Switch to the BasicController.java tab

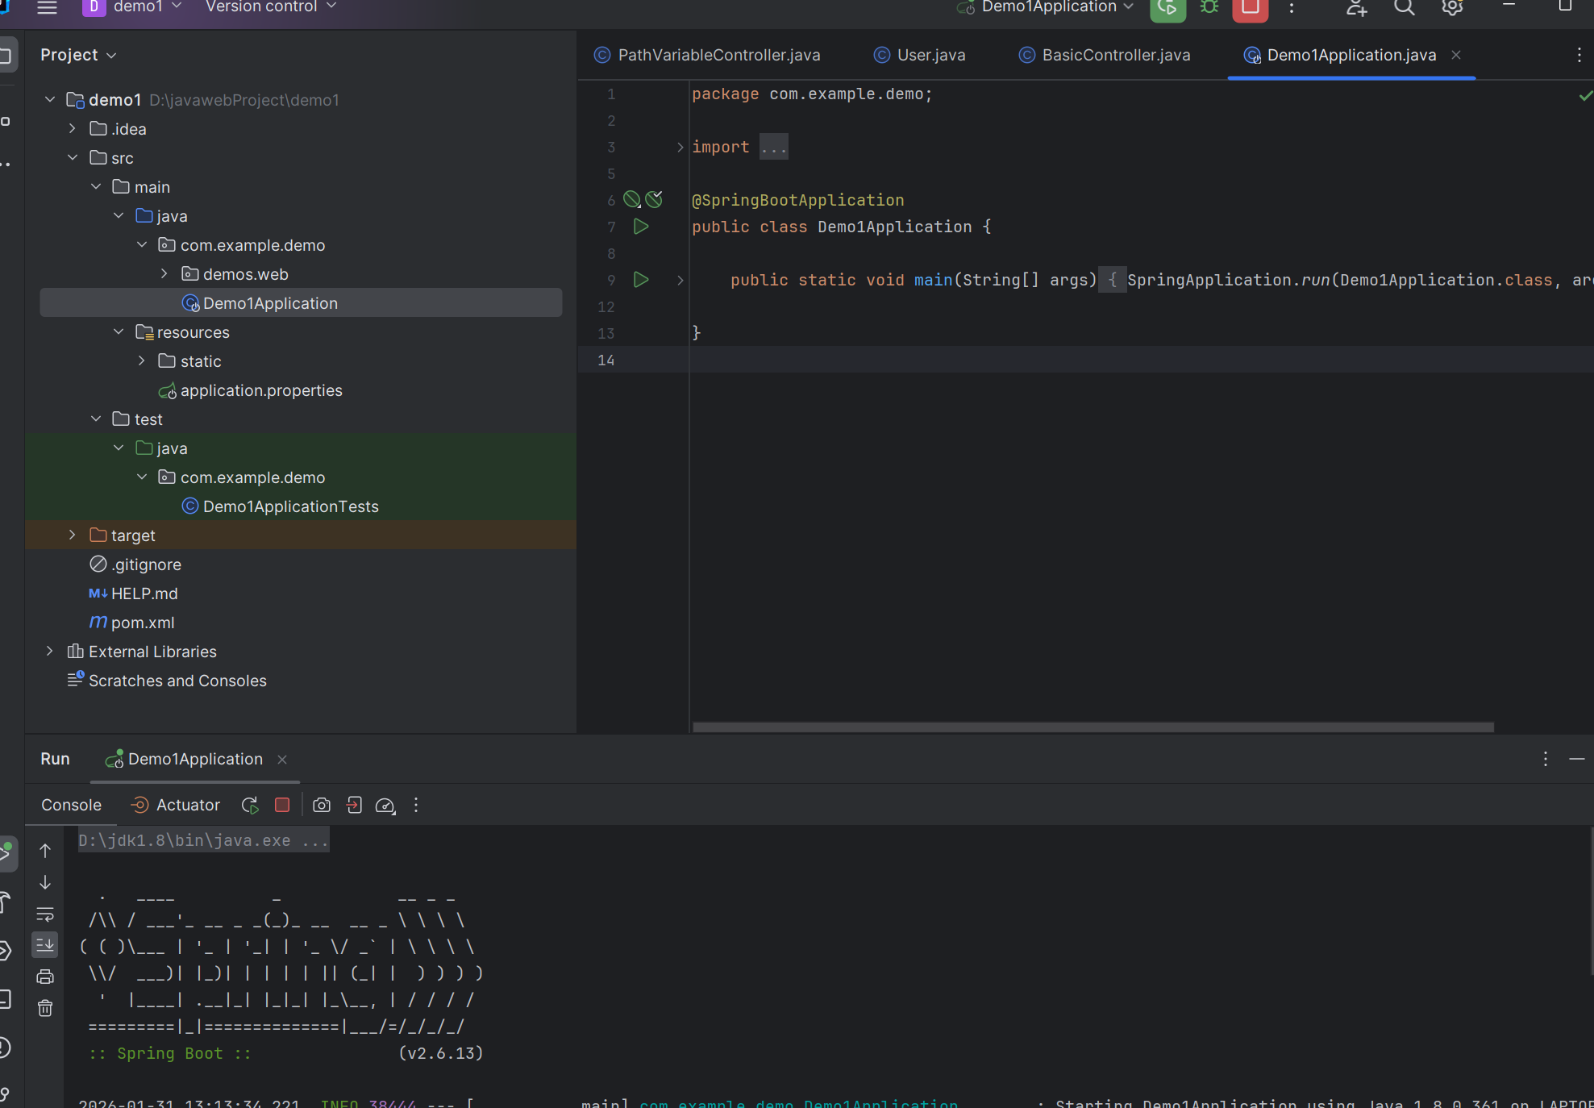pos(1115,55)
